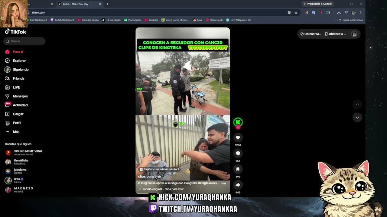387x217 pixels.
Task: Open the Siguiendo feed
Action: (17, 70)
